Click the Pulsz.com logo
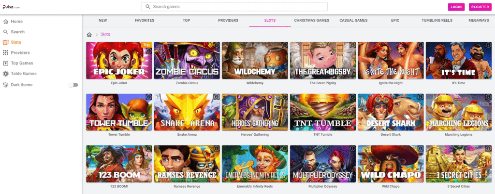Screen dimensions: 495x194 tap(12, 7)
